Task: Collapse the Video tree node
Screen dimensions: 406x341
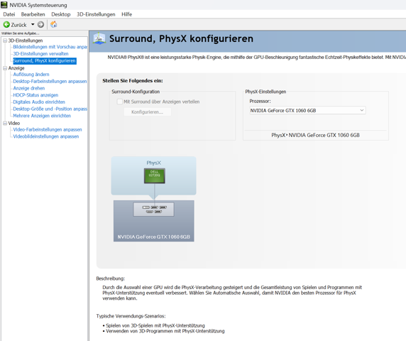Action: (x=5, y=124)
